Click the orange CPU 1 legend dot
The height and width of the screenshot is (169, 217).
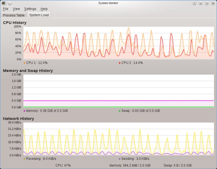24,63
